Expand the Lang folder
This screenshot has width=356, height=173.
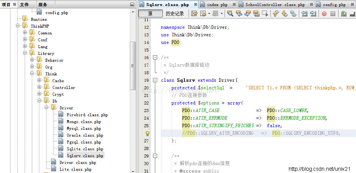(25, 46)
